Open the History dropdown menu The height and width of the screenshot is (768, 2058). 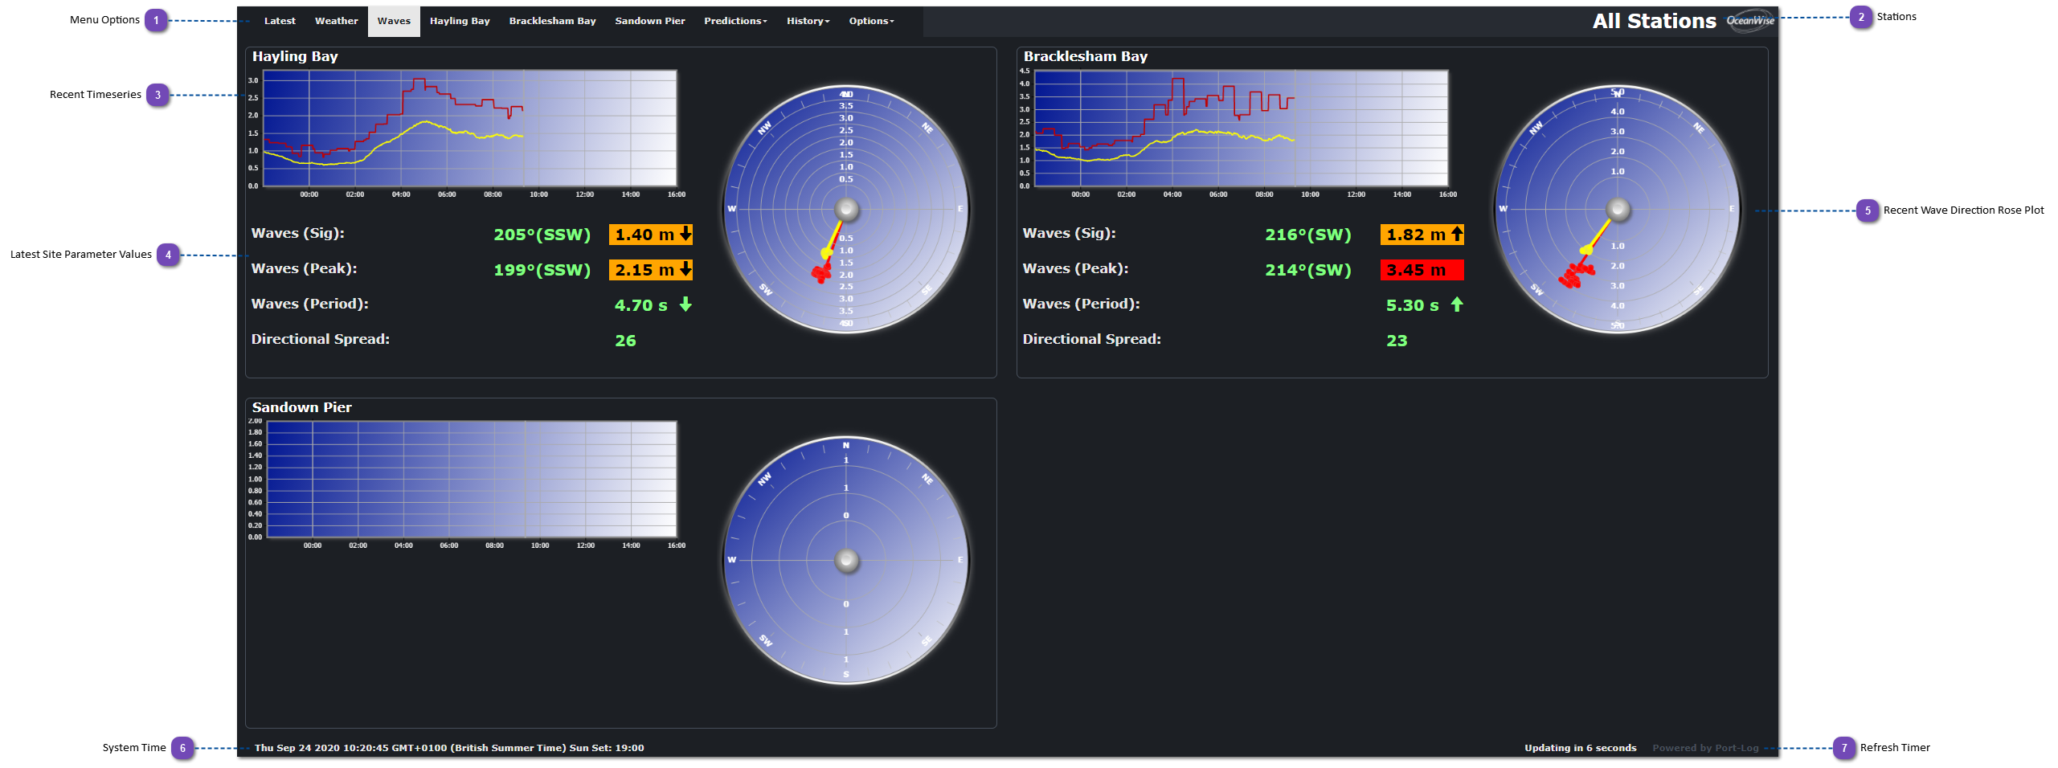[808, 21]
